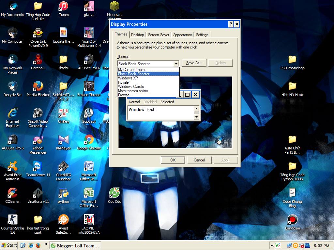Click Cancel in Display Properties
Screen dimensions: 334x250
pos(199,160)
